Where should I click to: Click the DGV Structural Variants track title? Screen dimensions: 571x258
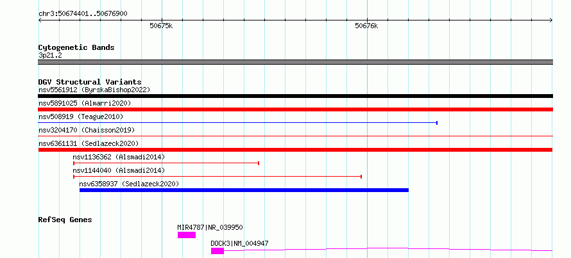(x=90, y=82)
